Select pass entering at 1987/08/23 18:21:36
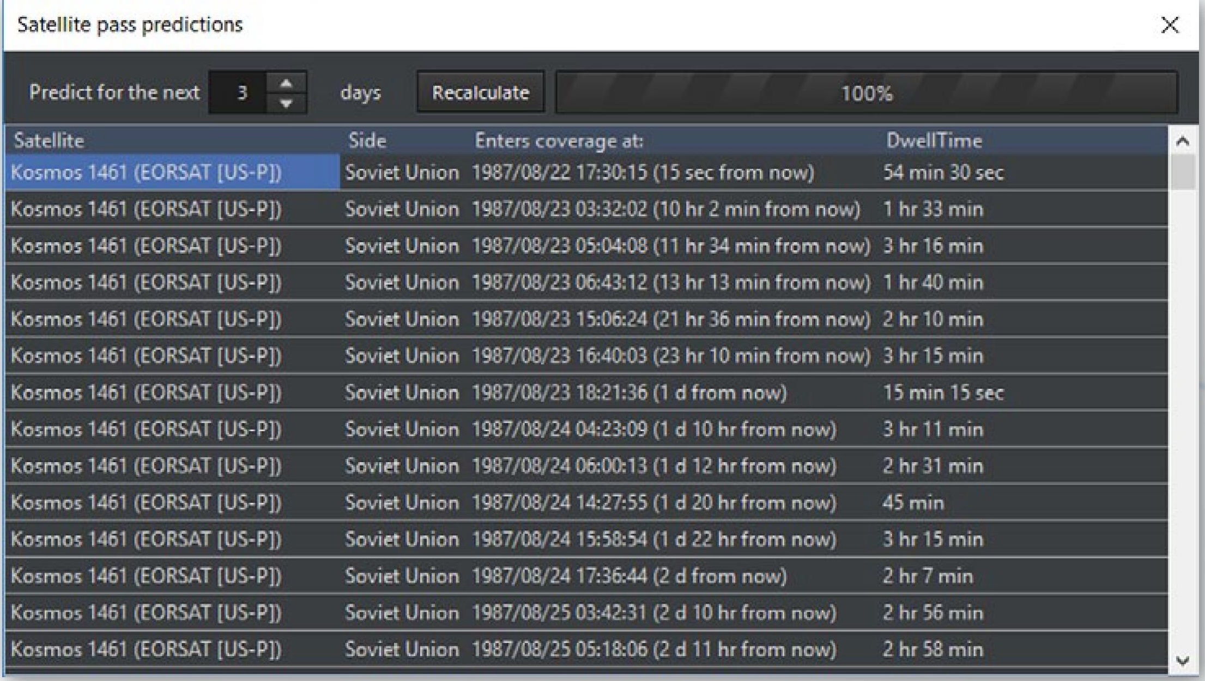This screenshot has width=1205, height=681. (x=629, y=392)
